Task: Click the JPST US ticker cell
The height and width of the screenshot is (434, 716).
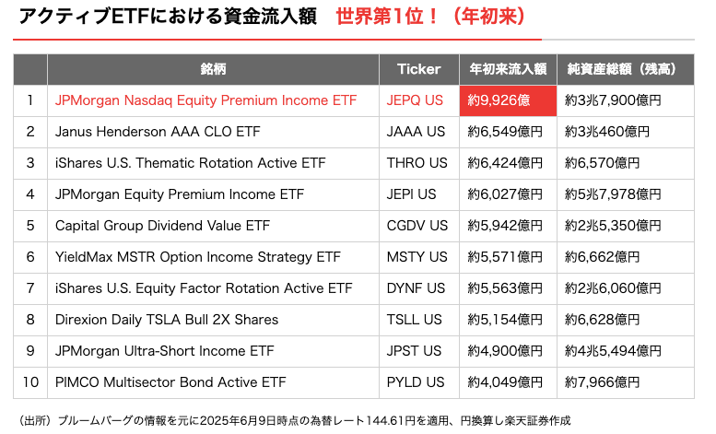Action: [414, 351]
